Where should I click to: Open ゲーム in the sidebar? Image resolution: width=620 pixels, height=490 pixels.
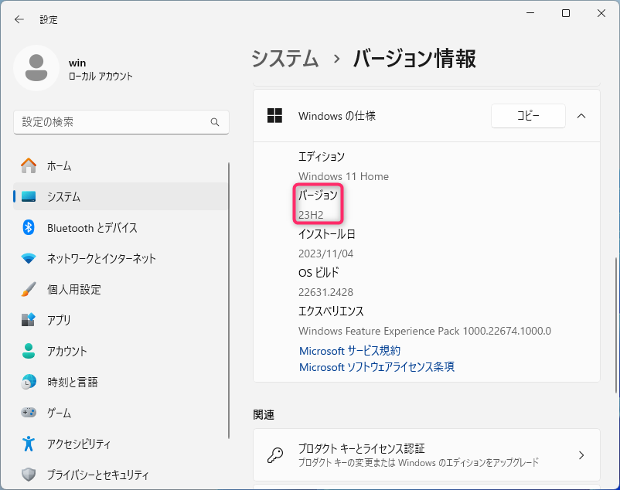(x=121, y=413)
